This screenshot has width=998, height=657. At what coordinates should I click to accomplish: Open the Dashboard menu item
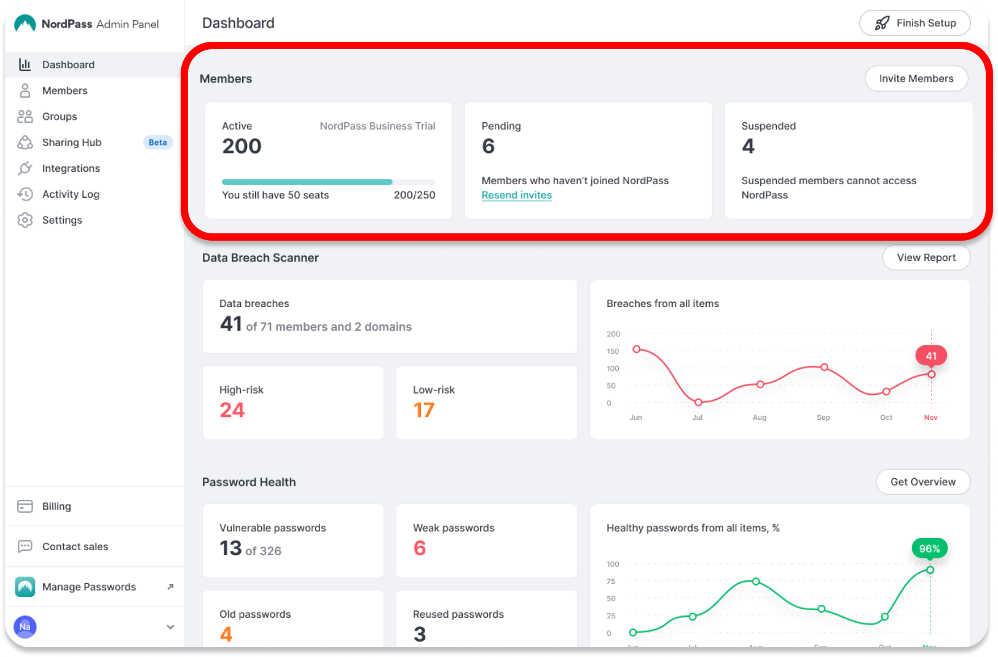[94, 64]
